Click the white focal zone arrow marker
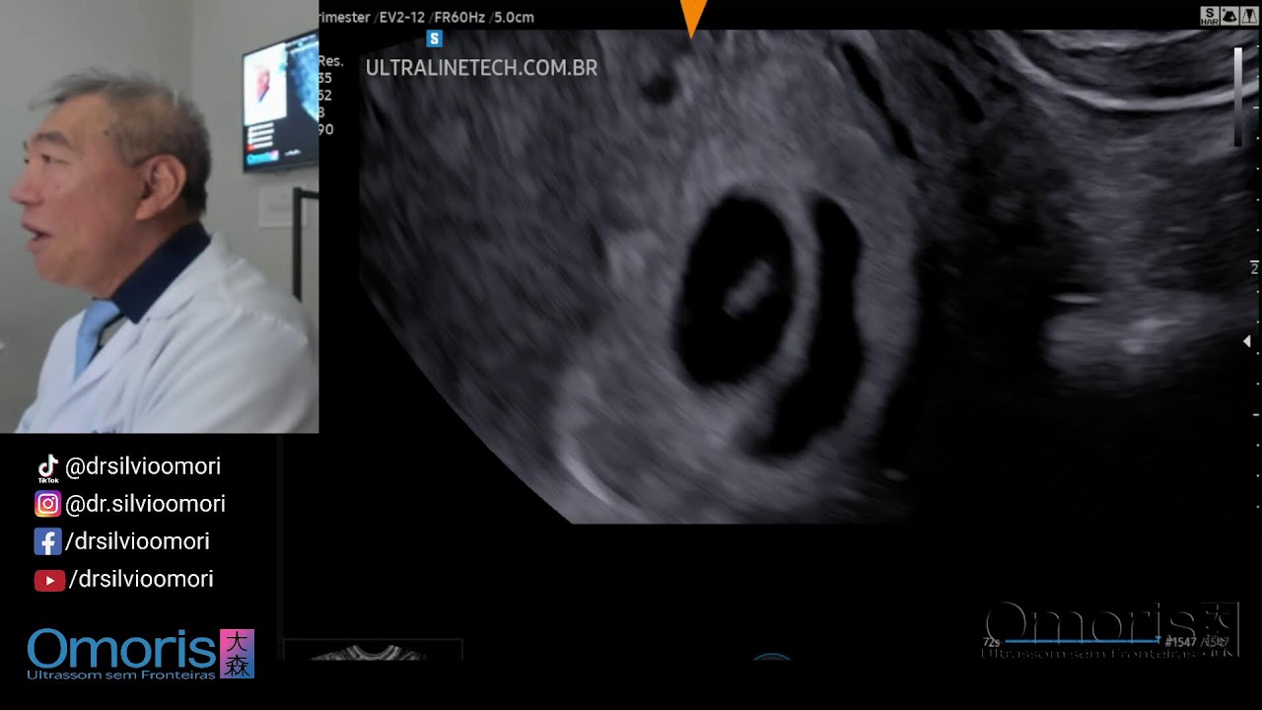1262x710 pixels. tap(1247, 341)
